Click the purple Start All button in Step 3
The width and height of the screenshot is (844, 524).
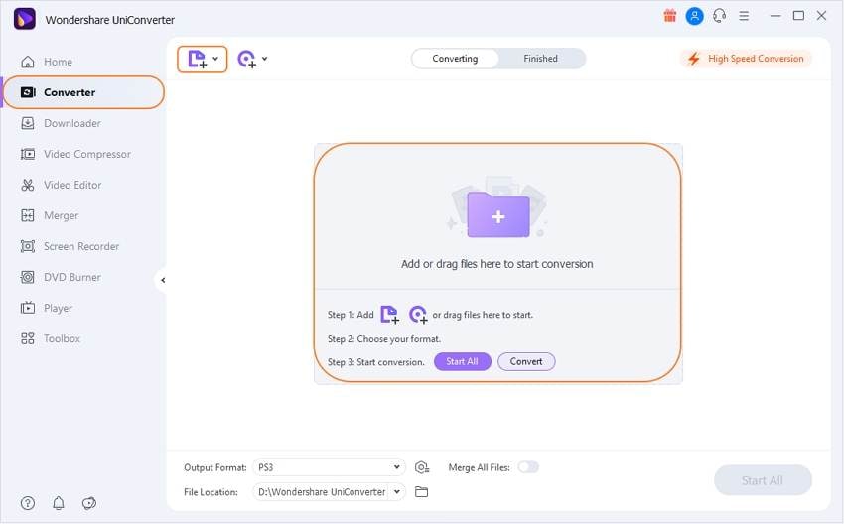463,361
